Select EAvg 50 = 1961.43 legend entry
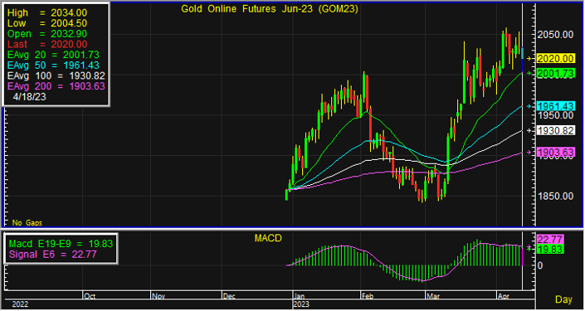 [53, 66]
